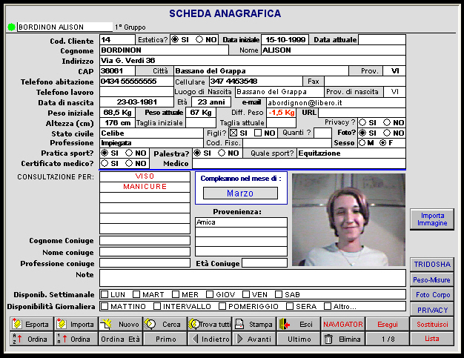Viewport: 464px width, 358px height.
Task: Click the Cellulare number field
Action: click(x=256, y=81)
